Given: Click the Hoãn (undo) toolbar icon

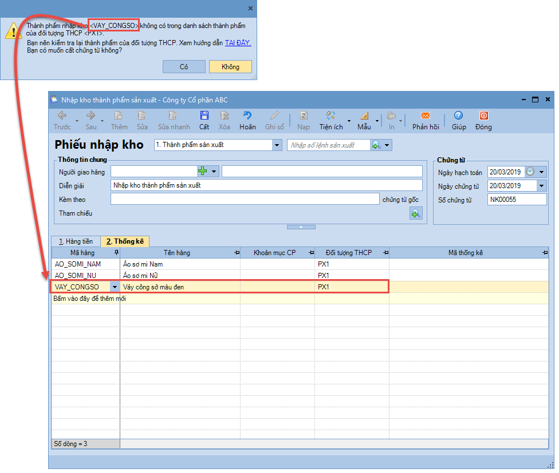Looking at the screenshot, I should 247,116.
